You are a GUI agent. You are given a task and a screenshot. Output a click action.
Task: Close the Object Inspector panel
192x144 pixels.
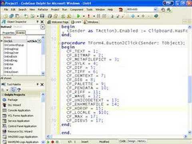point(42,22)
